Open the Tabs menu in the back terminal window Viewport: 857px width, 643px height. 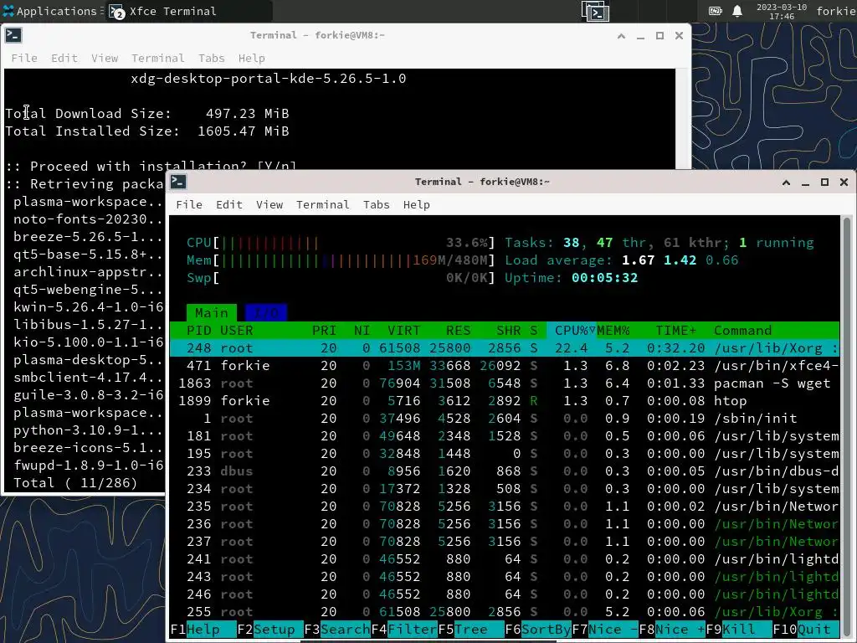click(211, 58)
